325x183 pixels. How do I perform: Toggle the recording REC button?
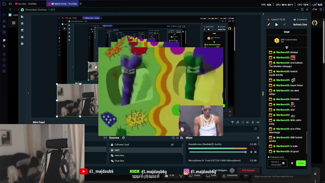coord(232,170)
